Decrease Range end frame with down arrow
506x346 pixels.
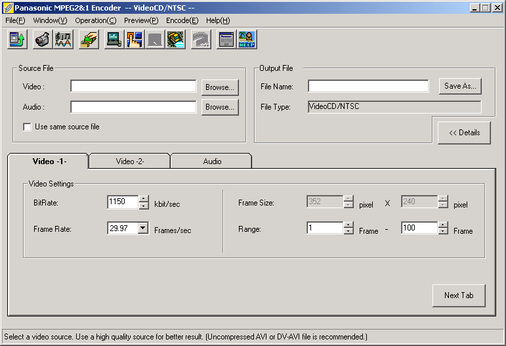tap(443, 231)
